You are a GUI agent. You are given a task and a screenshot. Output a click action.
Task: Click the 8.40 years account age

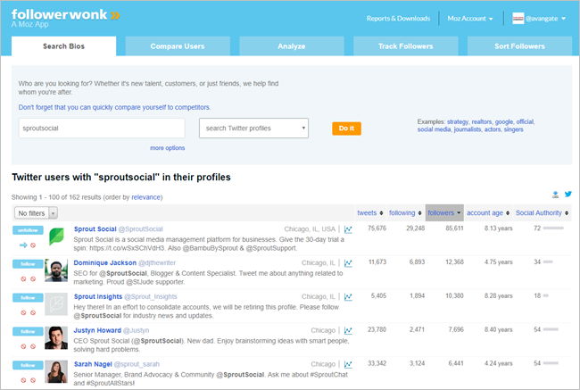coord(498,329)
